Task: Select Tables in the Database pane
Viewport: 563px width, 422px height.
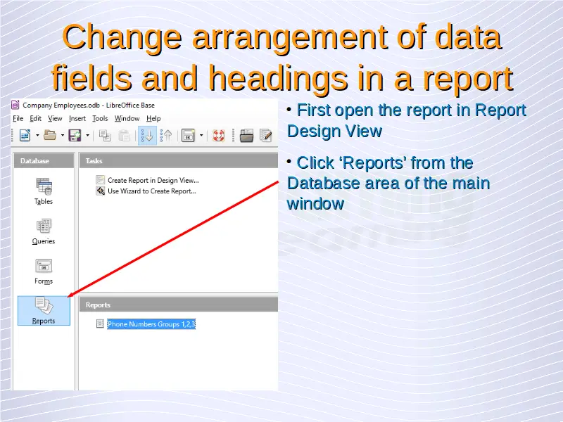Action: (44, 191)
